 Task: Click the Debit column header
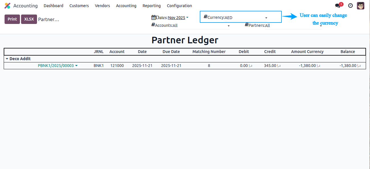coord(244,52)
